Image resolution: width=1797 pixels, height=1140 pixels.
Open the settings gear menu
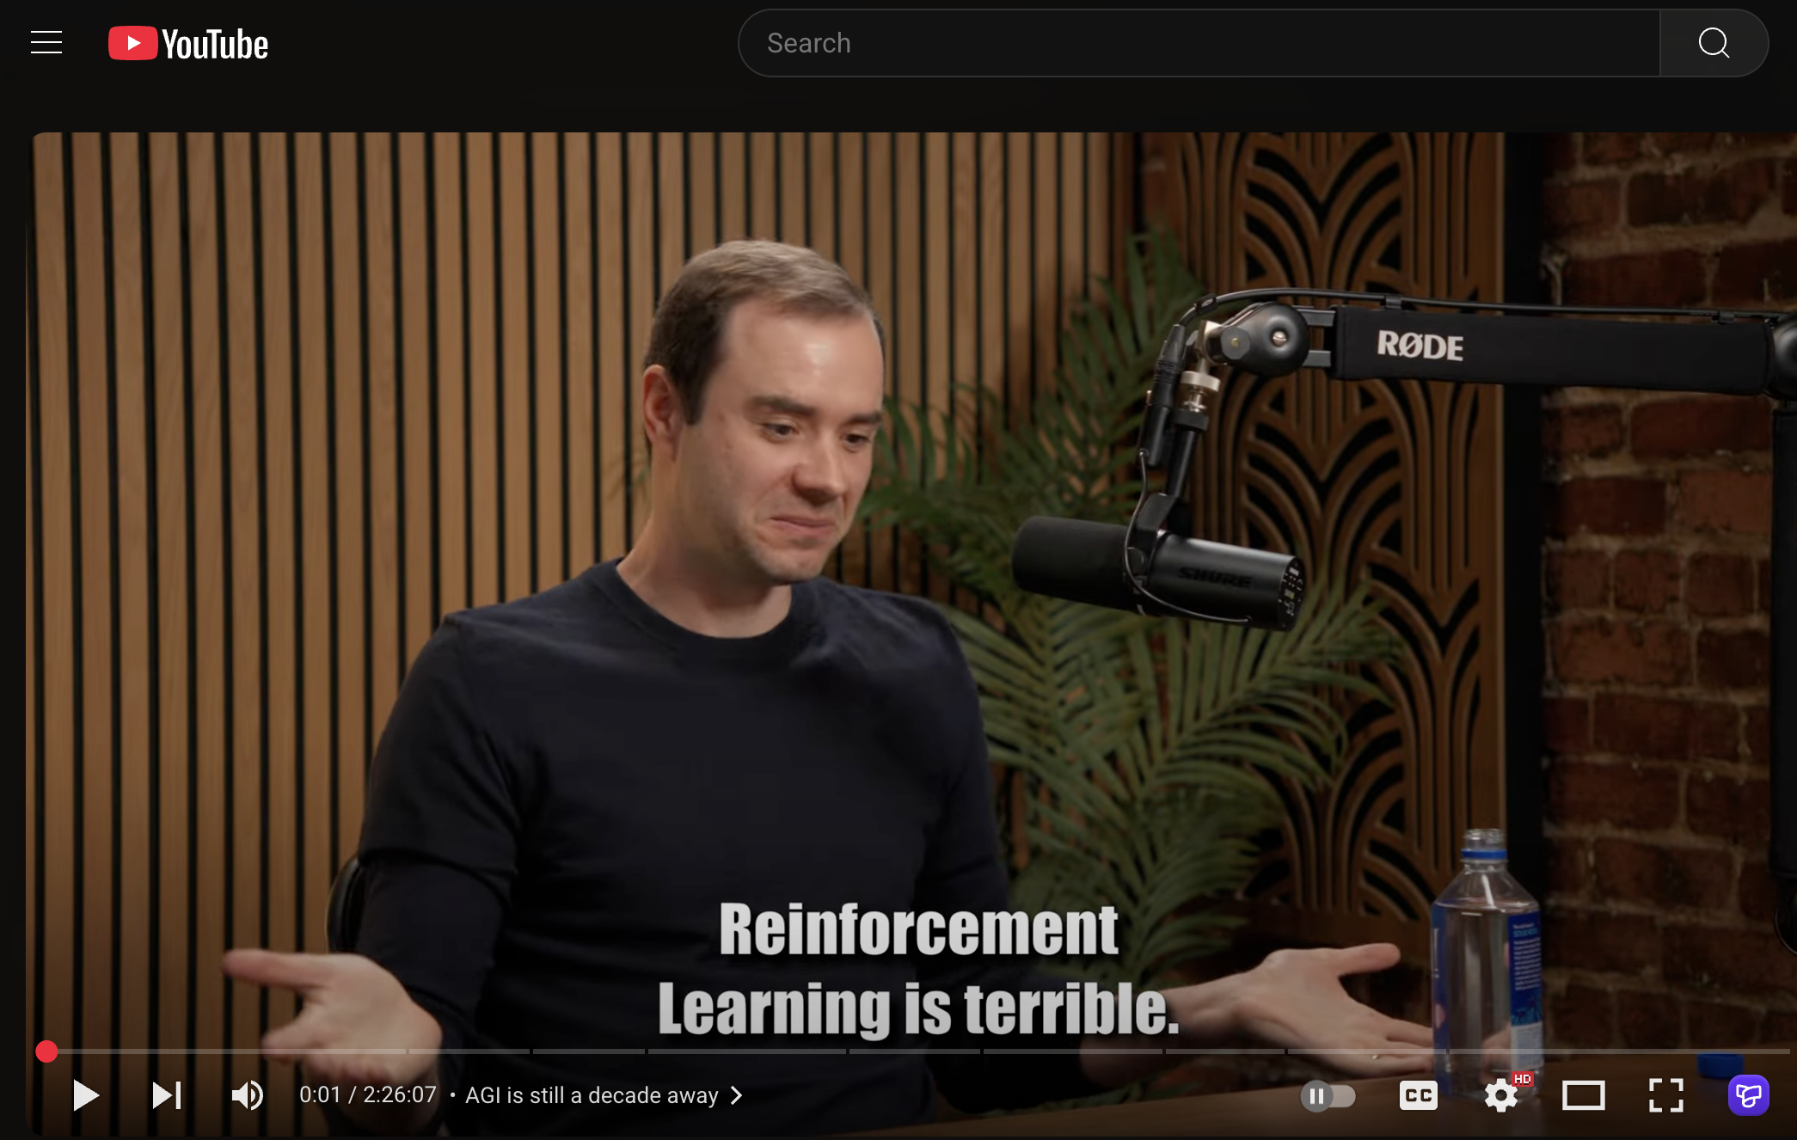pos(1501,1095)
